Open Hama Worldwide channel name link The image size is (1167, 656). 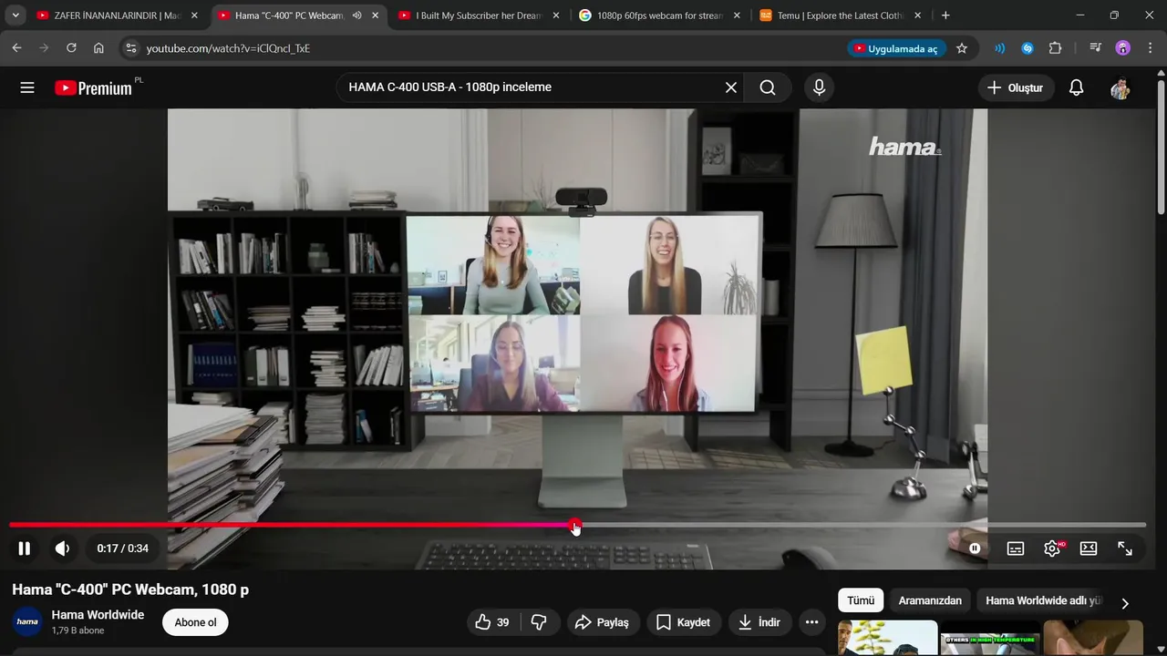coord(98,615)
